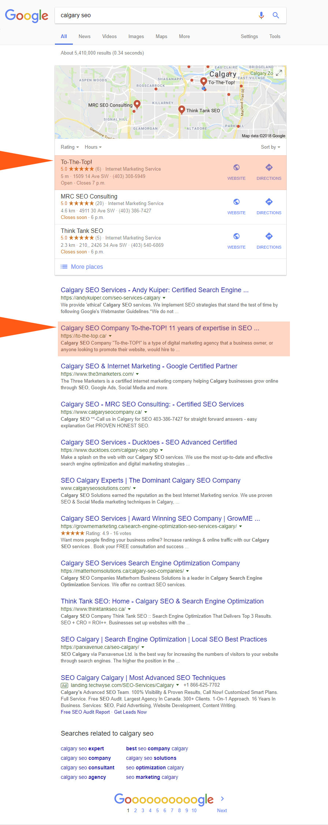Open Think Tank SEO: Home result
This screenshot has height=825, width=328.
[x=162, y=601]
